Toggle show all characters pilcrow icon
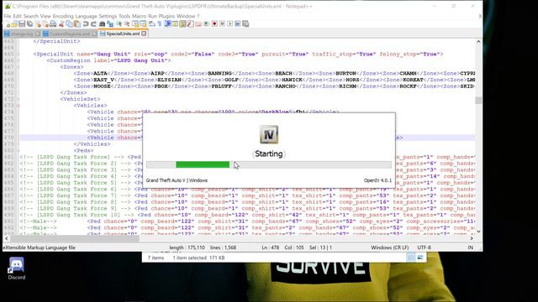Viewport: 538px width, 302px height. tap(160, 24)
